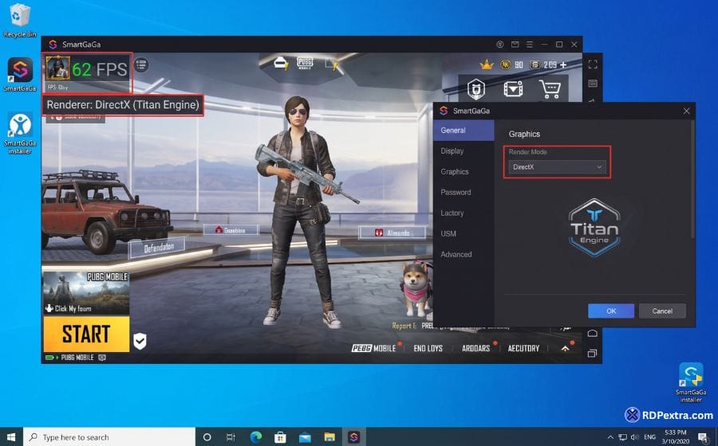Show hidden system tray icons

[610, 437]
